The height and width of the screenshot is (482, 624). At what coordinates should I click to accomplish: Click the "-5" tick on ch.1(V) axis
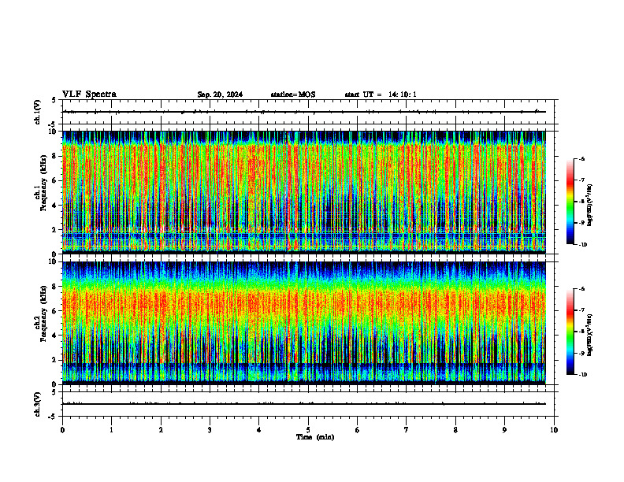coord(53,124)
